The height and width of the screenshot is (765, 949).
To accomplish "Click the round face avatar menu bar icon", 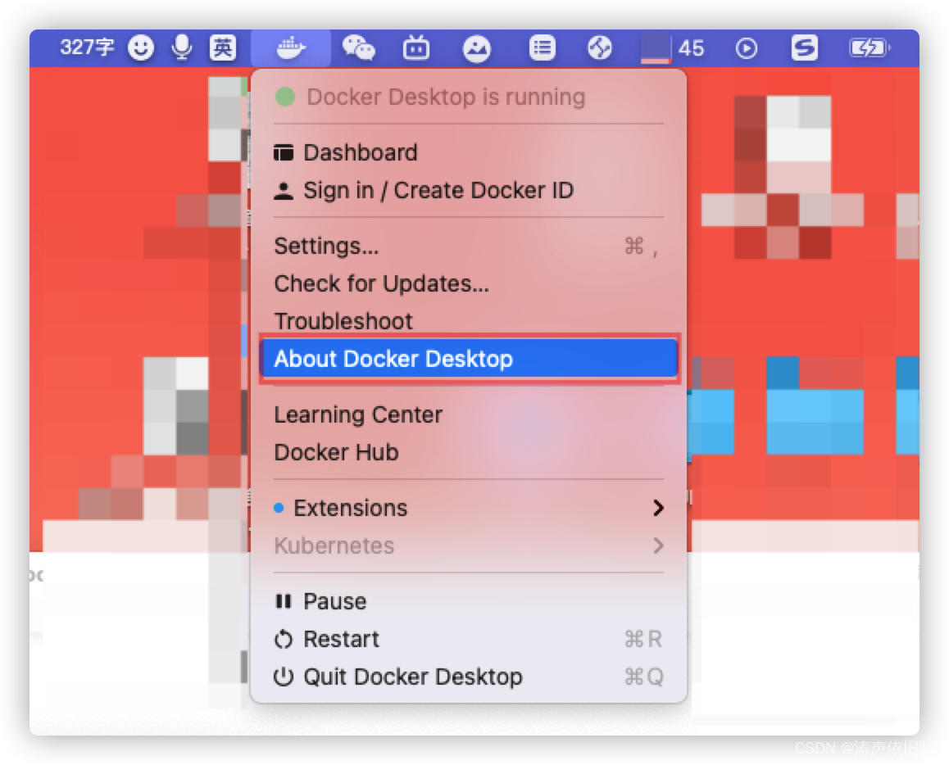I will point(477,48).
